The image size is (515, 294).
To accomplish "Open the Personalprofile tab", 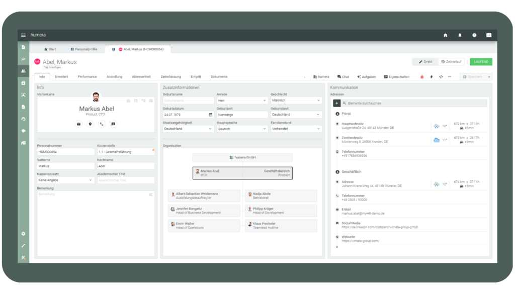I will point(85,49).
